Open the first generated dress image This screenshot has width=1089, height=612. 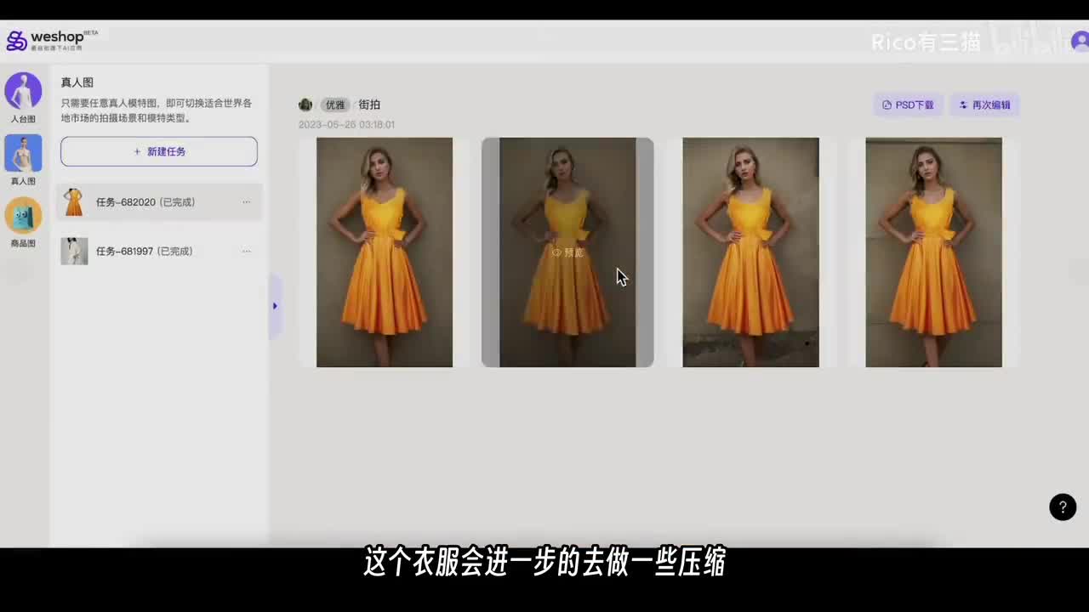385,252
